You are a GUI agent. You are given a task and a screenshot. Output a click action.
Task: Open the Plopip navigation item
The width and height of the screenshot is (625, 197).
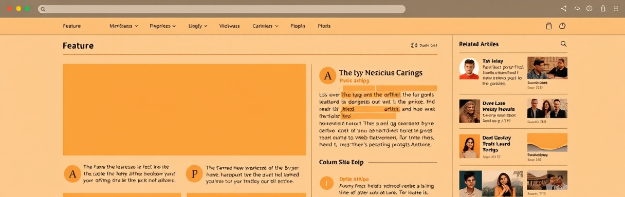[x=298, y=26]
